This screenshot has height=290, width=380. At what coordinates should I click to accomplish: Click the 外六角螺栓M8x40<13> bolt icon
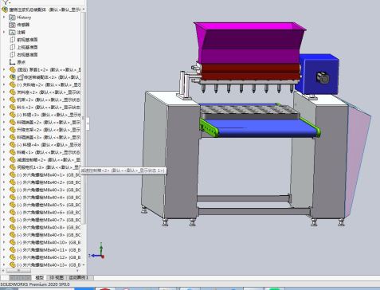(x=13, y=265)
